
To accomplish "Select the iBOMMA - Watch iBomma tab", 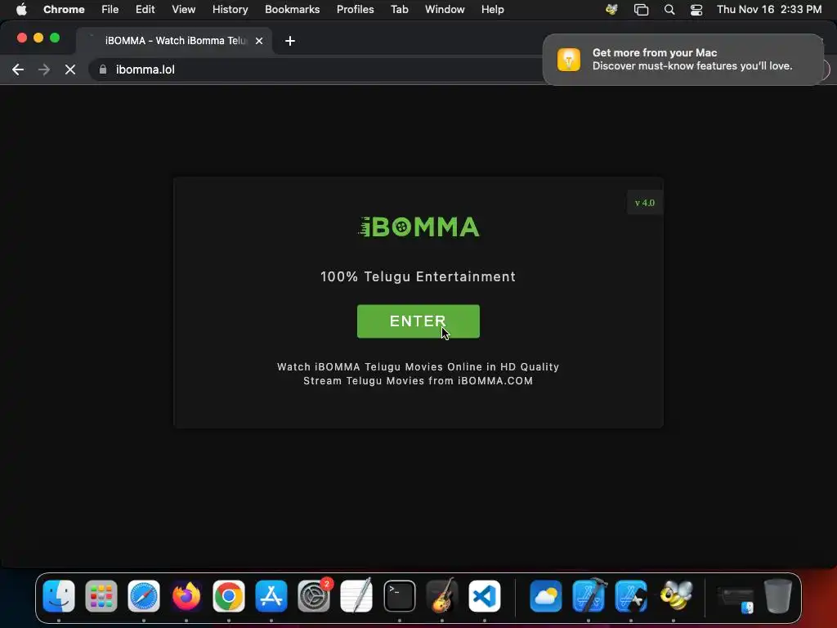I will tap(175, 41).
